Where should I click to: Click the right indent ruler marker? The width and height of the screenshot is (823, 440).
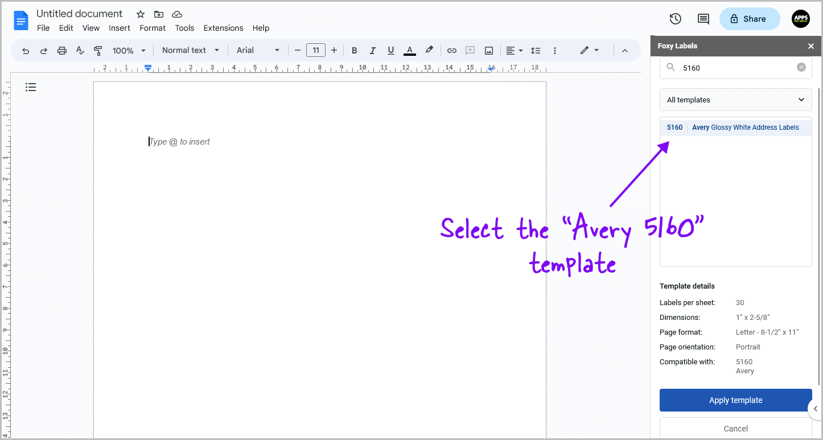pos(491,69)
